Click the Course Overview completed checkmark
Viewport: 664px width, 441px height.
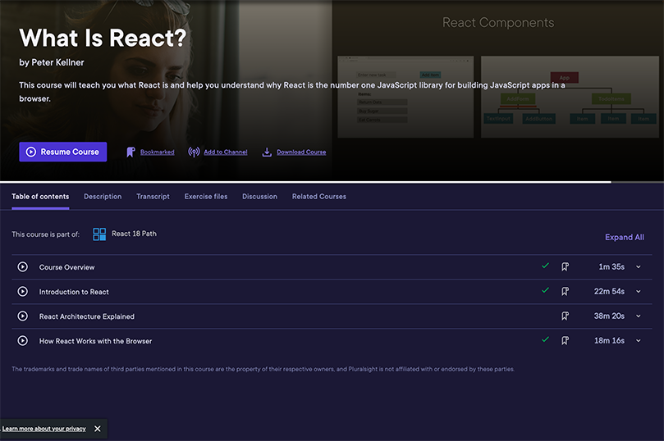coord(546,266)
